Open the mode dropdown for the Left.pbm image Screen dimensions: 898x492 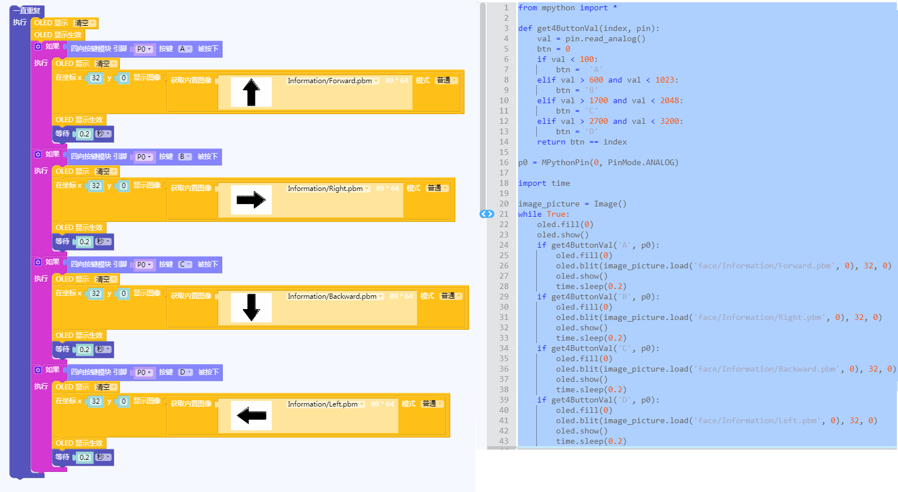432,404
